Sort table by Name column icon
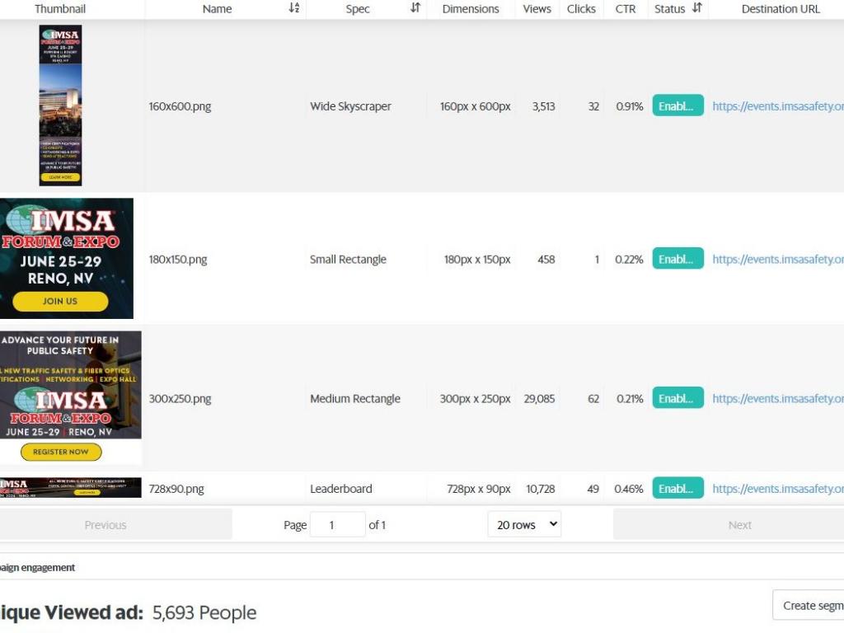 [294, 8]
